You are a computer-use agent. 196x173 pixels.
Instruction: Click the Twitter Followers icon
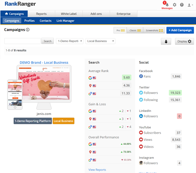(x=141, y=93)
